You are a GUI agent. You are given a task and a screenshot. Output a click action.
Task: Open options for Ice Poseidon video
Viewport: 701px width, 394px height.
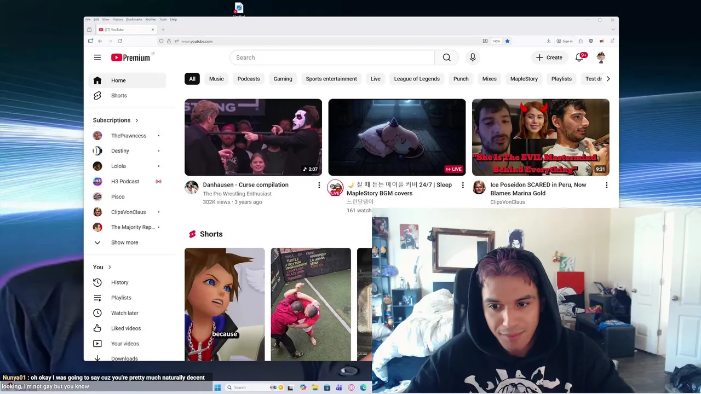606,186
